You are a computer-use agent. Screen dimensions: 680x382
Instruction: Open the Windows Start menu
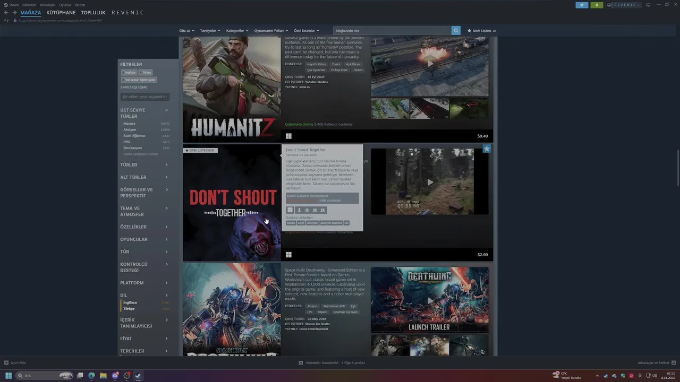[8, 376]
